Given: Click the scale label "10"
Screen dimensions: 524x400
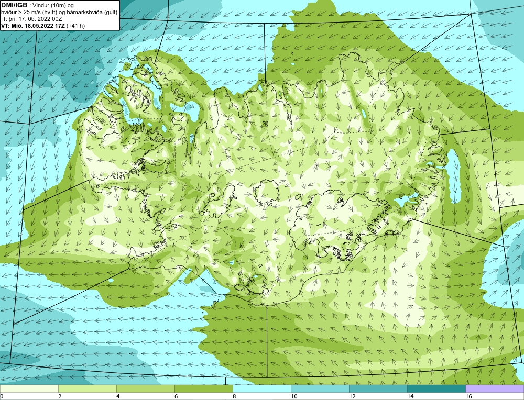Looking at the screenshot, I should coord(294,396).
